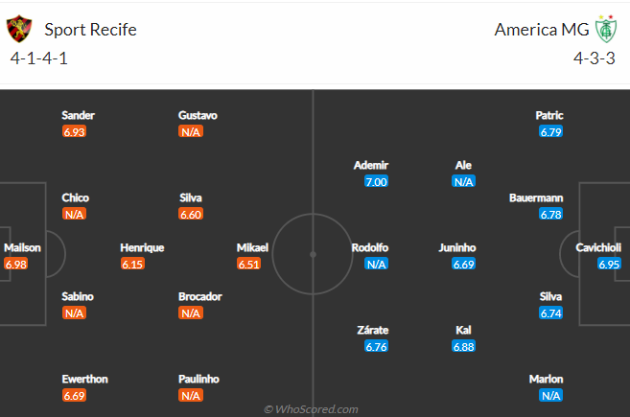Click Ademir's 7.00 rating badge
The width and height of the screenshot is (630, 417).
[x=376, y=181]
